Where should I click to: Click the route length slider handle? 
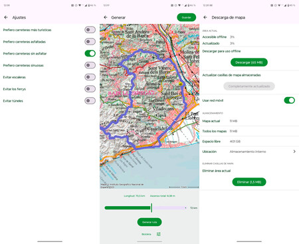tap(151, 207)
